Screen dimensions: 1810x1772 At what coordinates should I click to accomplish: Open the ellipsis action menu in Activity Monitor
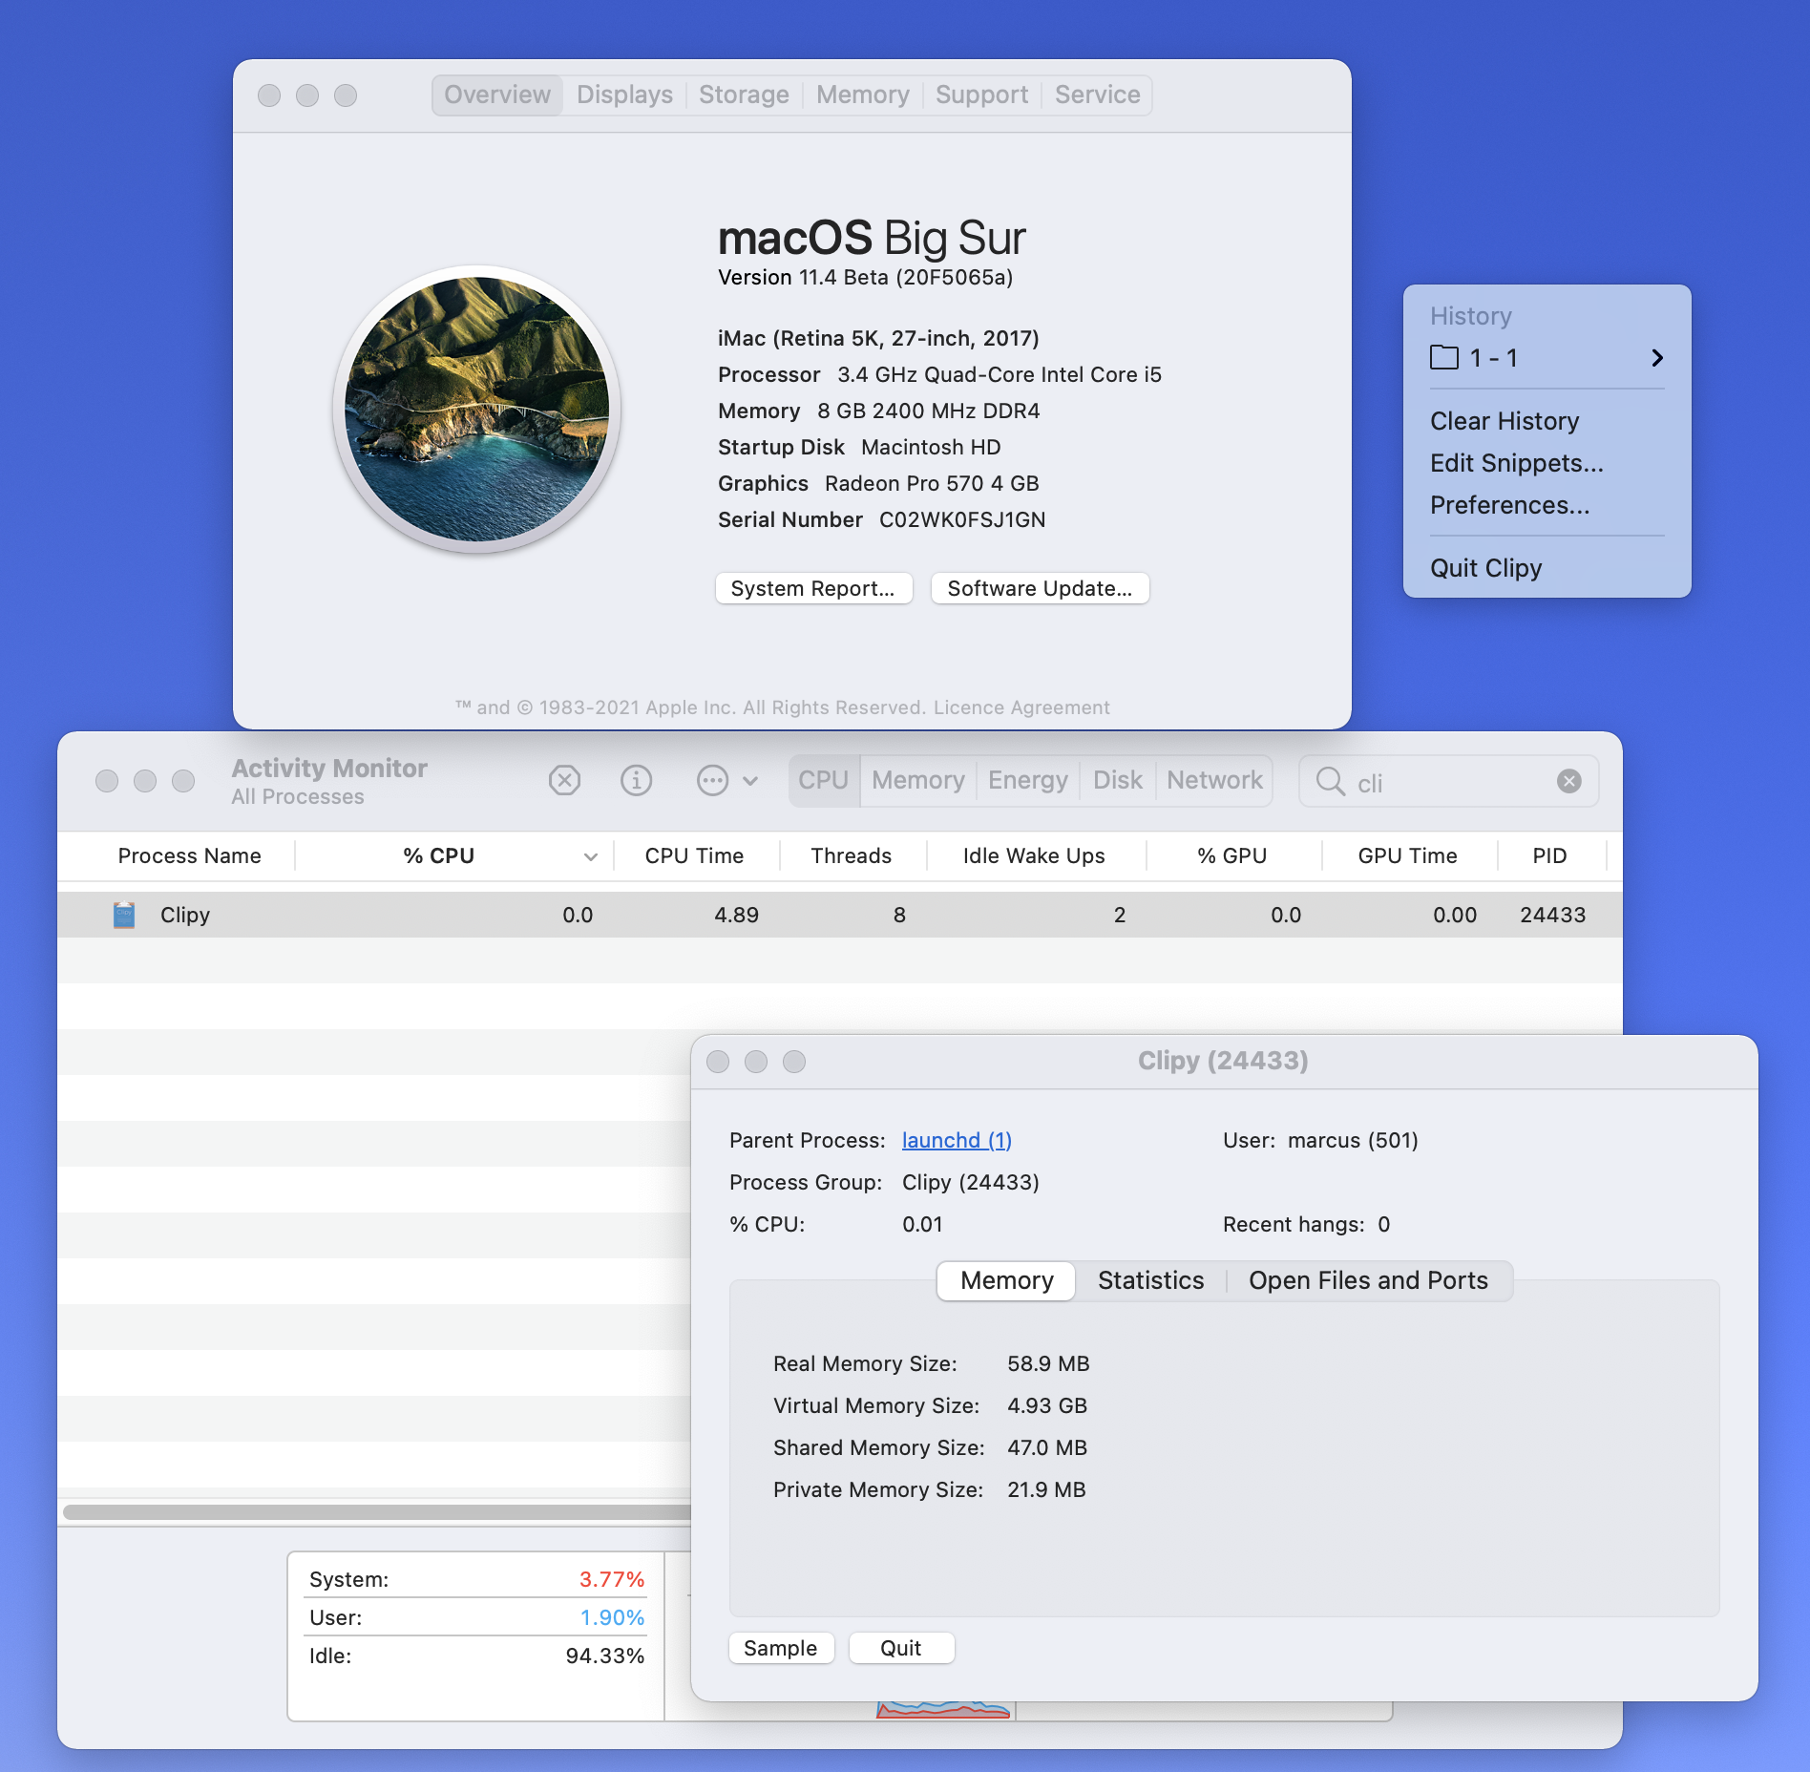pyautogui.click(x=726, y=781)
